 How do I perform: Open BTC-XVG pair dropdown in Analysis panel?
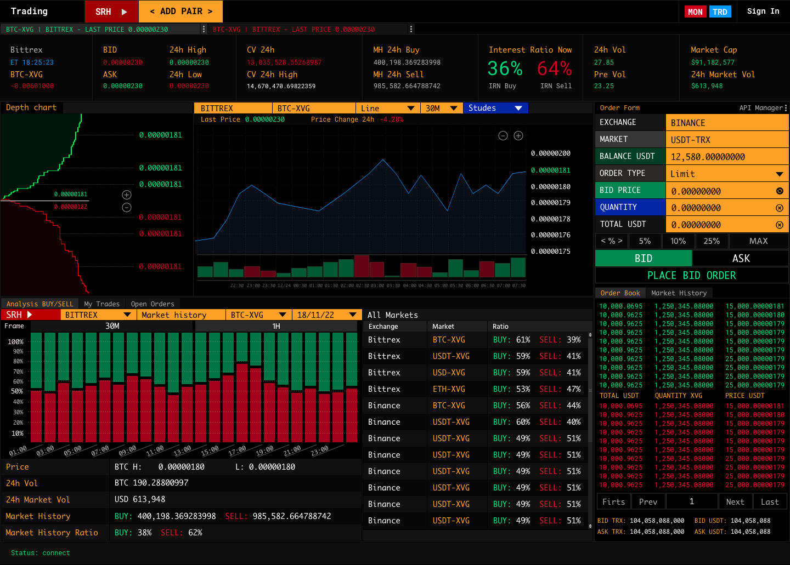point(259,315)
